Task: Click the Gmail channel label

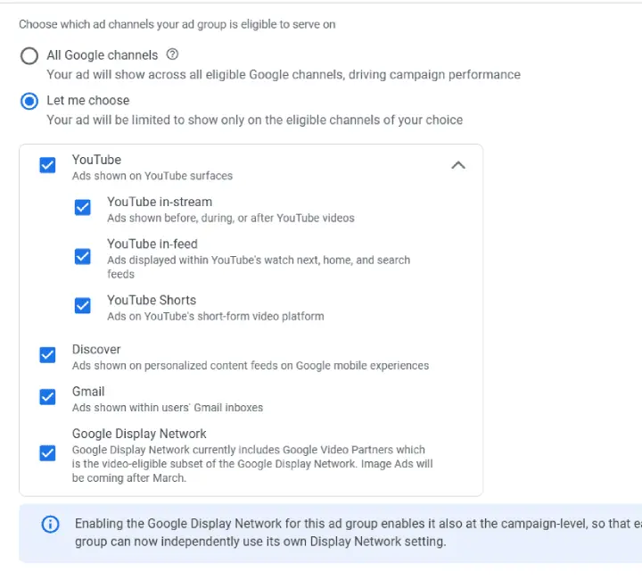Action: (88, 391)
